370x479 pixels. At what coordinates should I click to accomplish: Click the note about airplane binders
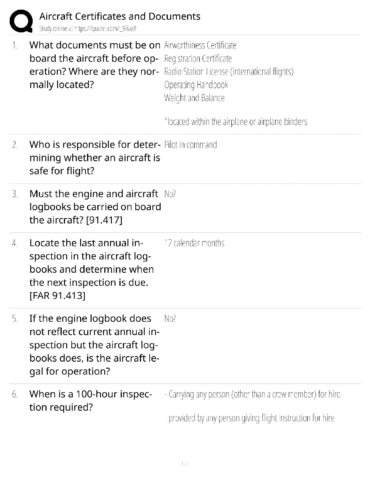coord(235,122)
